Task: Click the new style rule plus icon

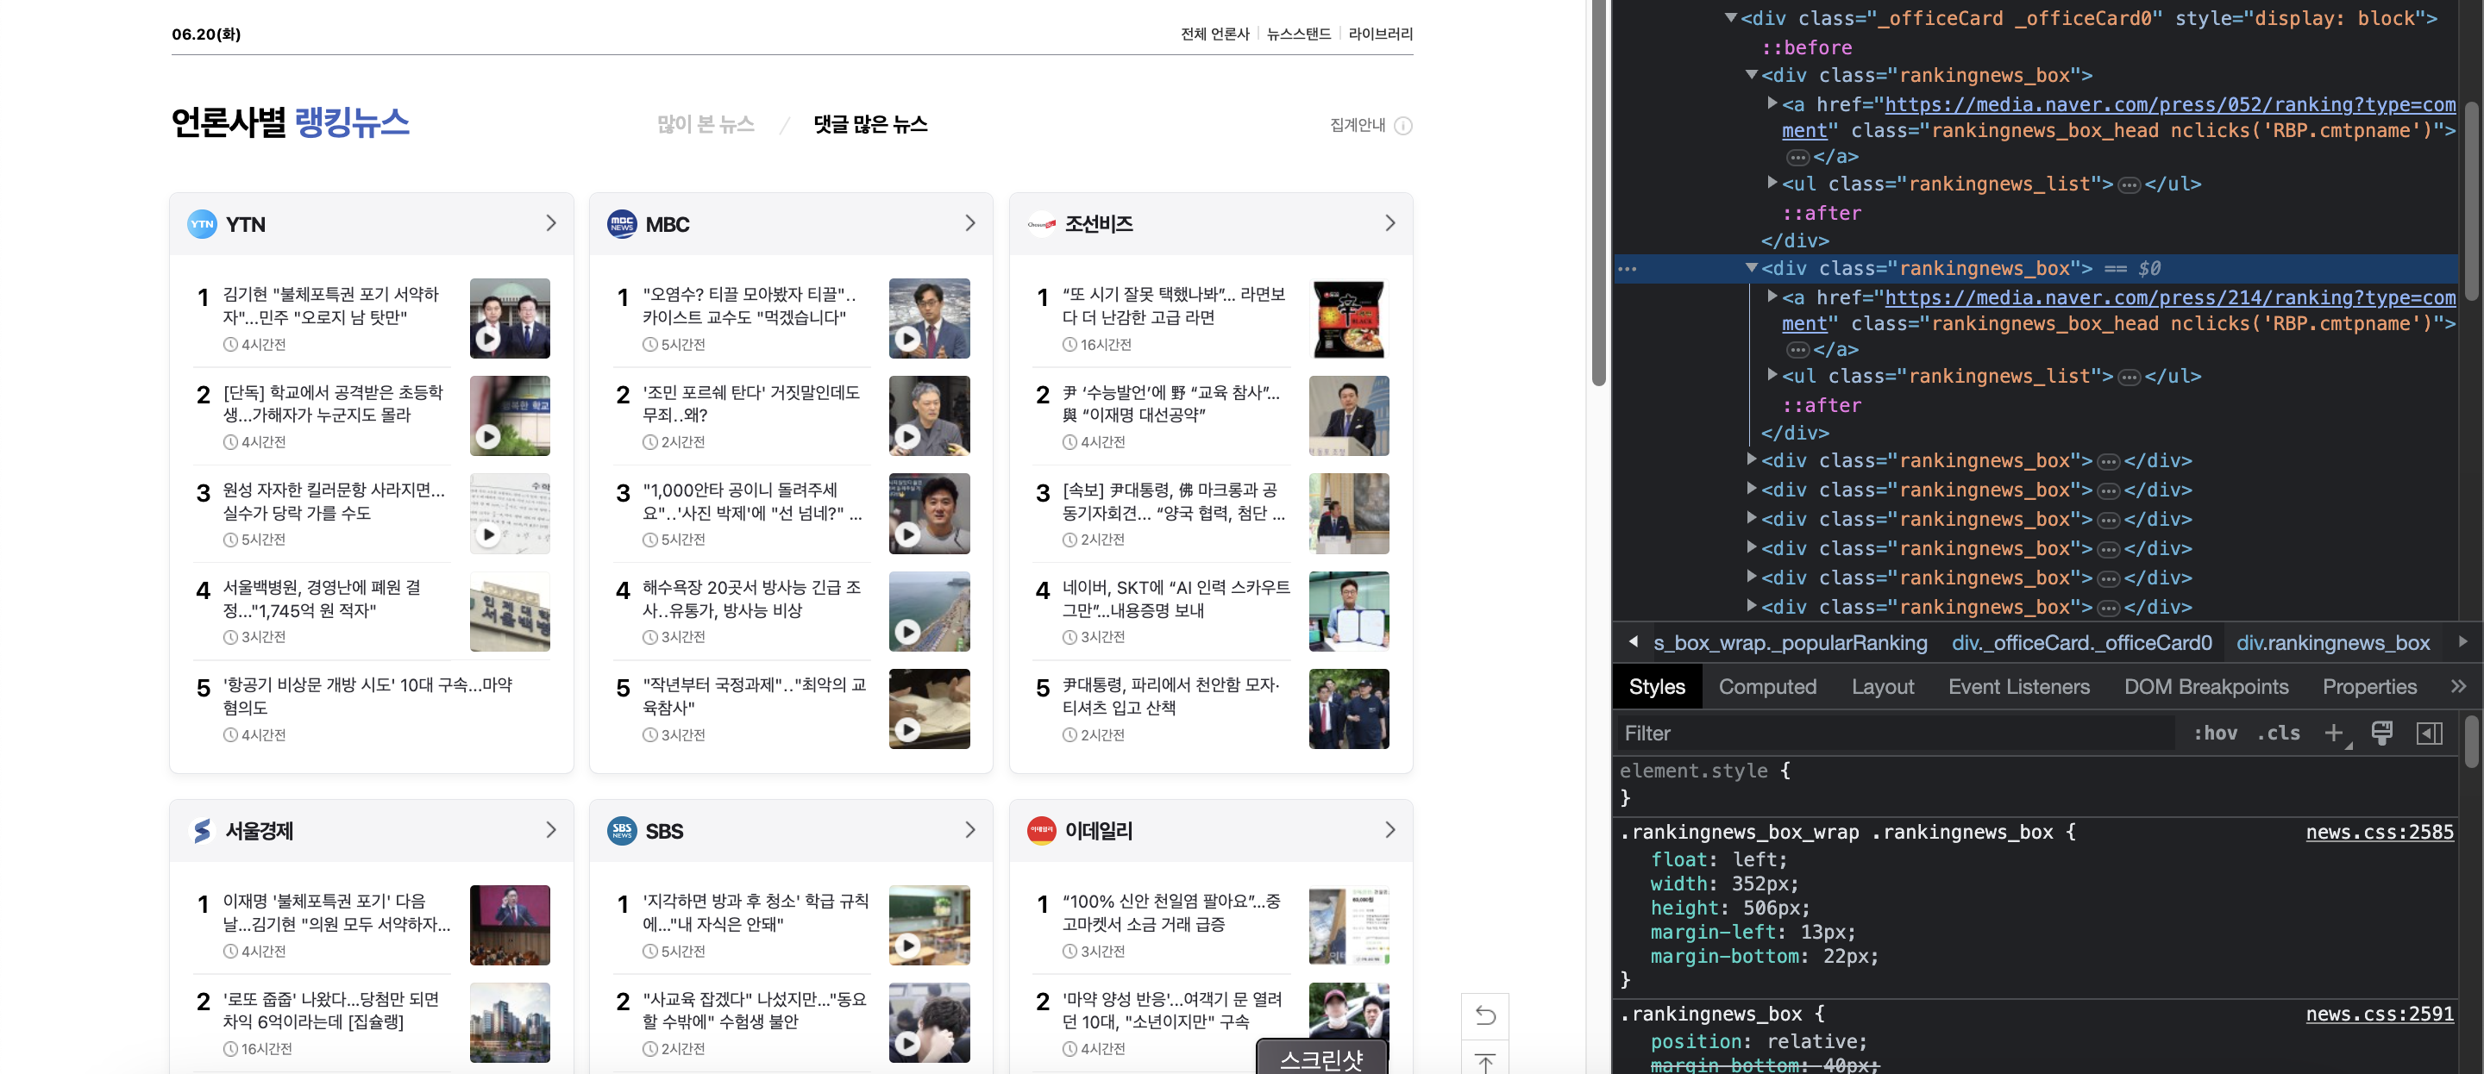Action: (x=2334, y=733)
